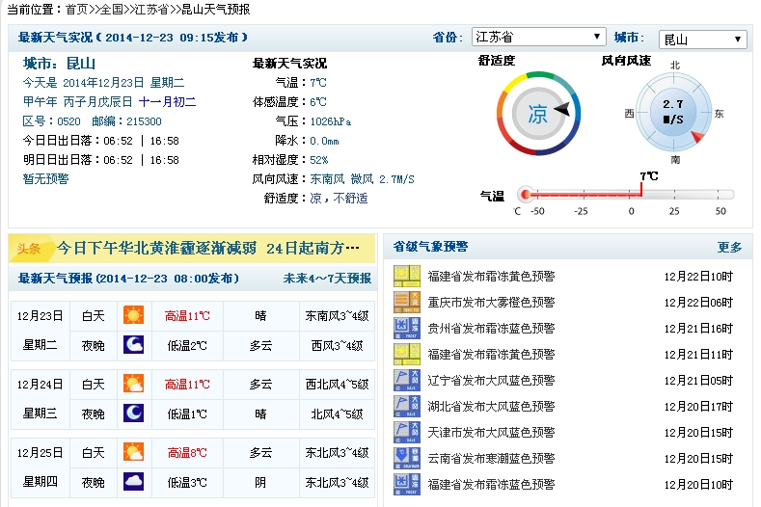Click the temperature thermometer scale bar
Image resolution: width=761 pixels, height=507 pixels.
pos(627,195)
